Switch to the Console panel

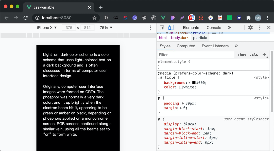tap(214, 28)
